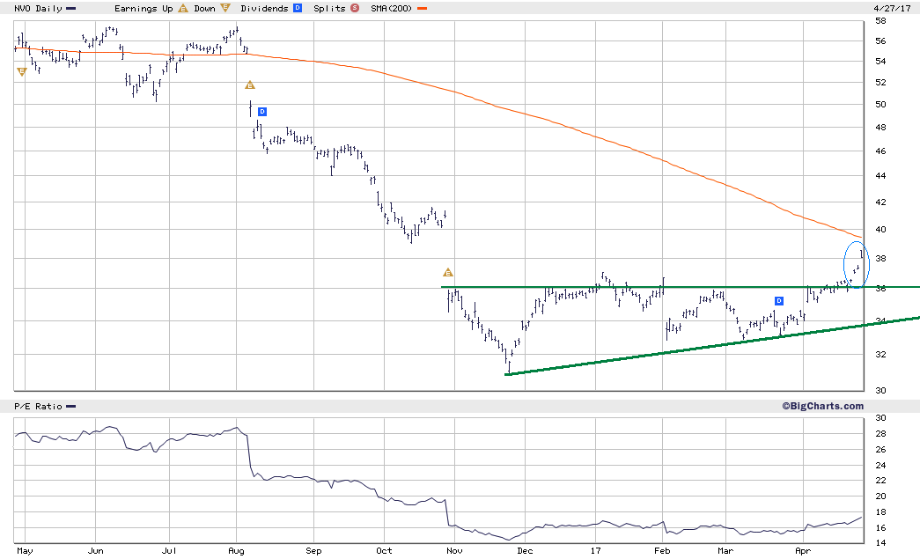Click the orange SMA(200) legend line swatch
Viewport: 920px width, 559px height.
pos(422,9)
